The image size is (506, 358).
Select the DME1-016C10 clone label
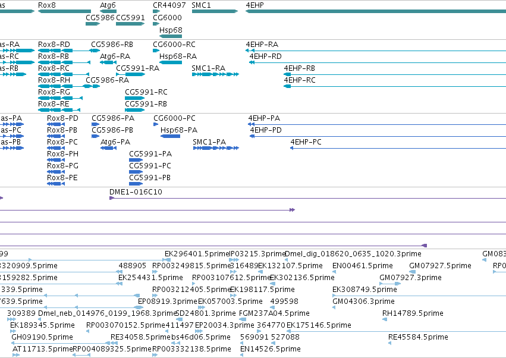pos(136,192)
